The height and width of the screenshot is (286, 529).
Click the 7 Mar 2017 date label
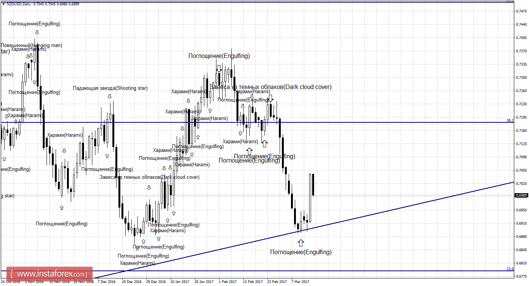[300, 282]
